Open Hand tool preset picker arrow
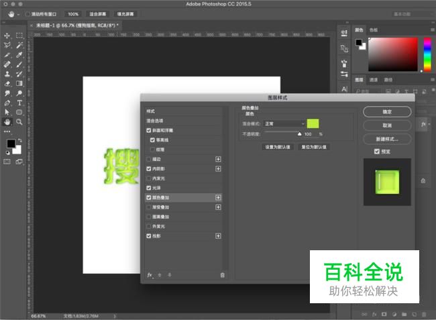The height and width of the screenshot is (320, 436). [18, 14]
